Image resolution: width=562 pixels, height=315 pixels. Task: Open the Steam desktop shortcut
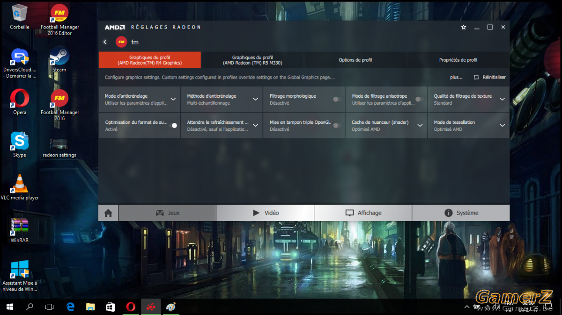59,59
